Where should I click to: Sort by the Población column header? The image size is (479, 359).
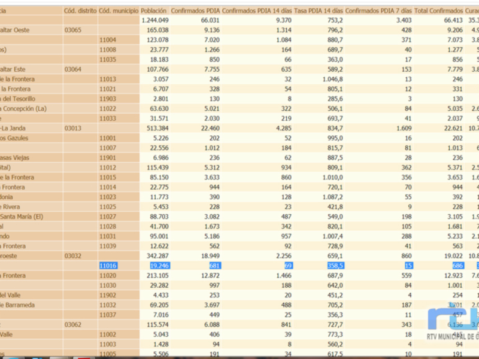pos(153,9)
